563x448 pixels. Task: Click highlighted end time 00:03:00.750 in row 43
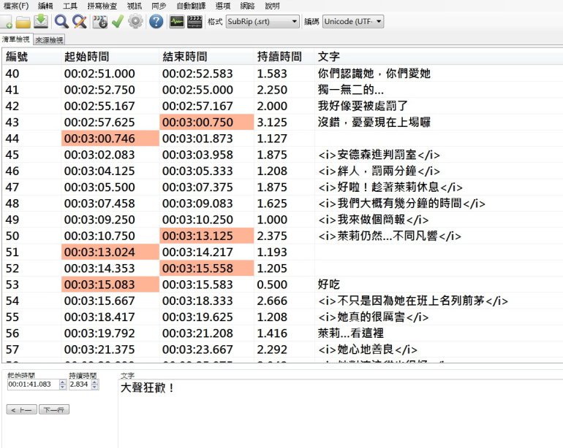point(207,122)
